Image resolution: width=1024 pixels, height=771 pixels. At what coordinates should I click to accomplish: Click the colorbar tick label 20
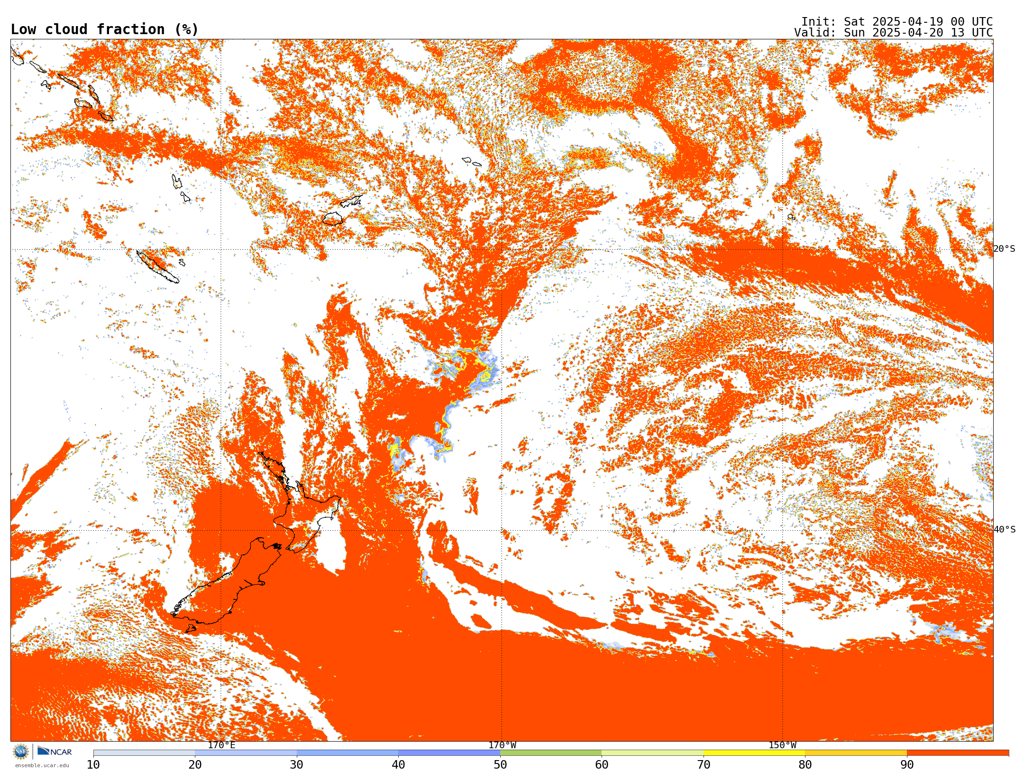tap(195, 765)
